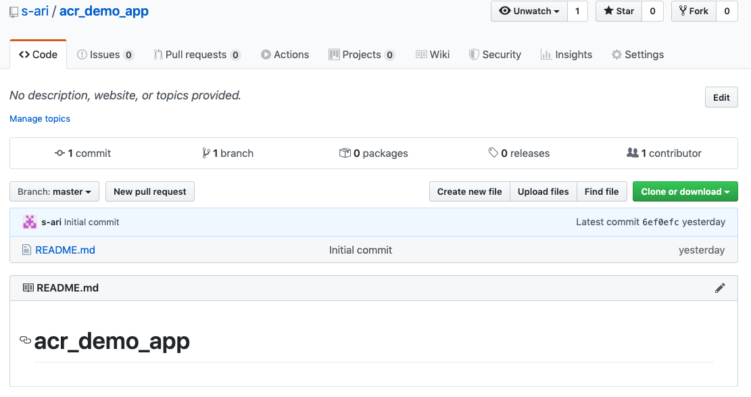View the watchers count of 1

click(x=578, y=11)
